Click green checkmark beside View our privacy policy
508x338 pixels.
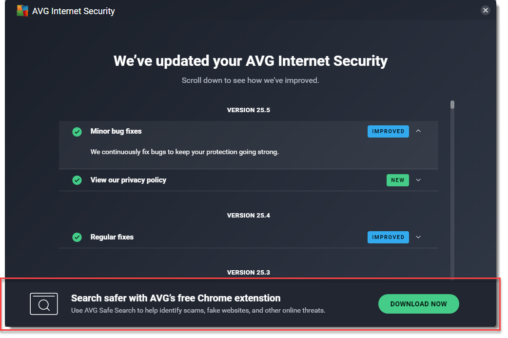tap(77, 180)
